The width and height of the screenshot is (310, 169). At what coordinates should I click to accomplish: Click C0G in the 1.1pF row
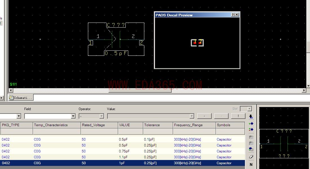pos(37,157)
